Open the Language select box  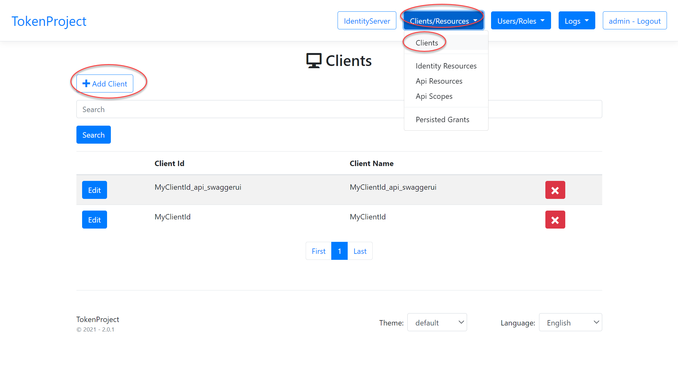pyautogui.click(x=570, y=322)
